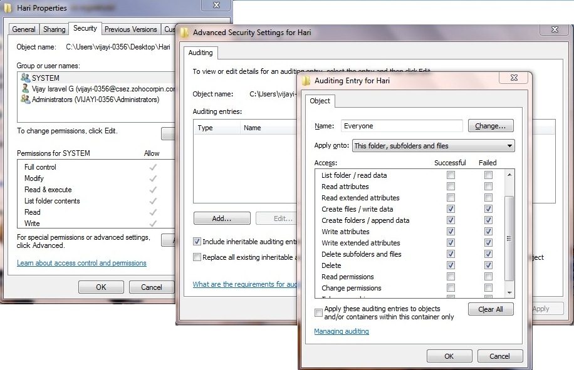Open Managing auditing help link
The width and height of the screenshot is (574, 370).
pos(342,331)
